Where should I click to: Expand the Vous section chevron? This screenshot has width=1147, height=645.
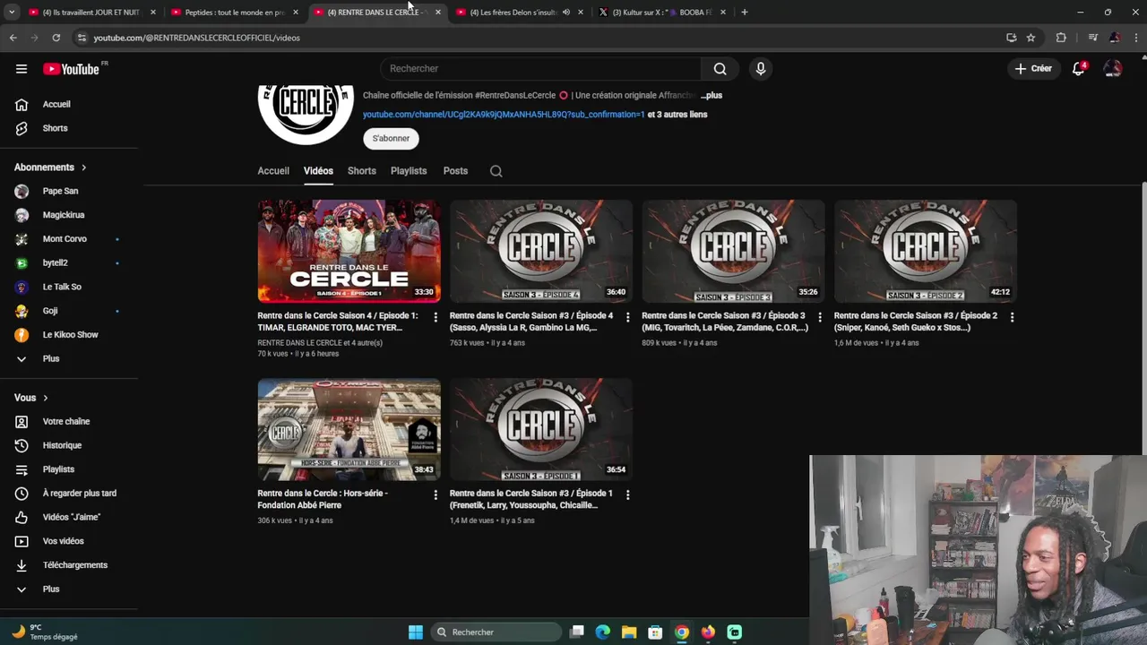(45, 398)
